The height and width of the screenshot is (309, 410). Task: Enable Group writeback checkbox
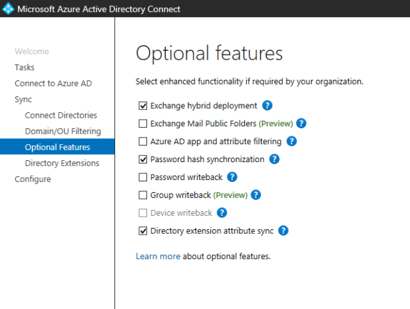(143, 195)
